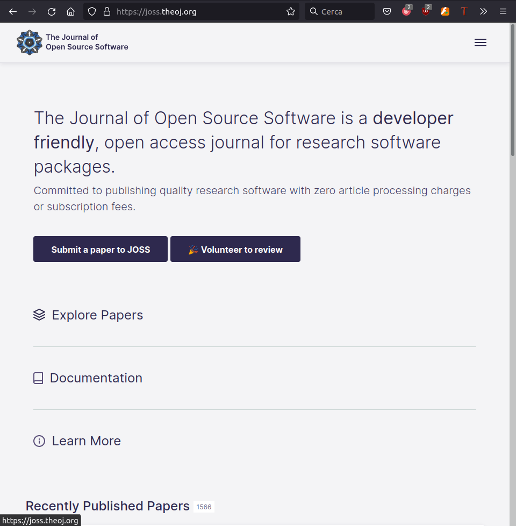
Task: Bookmark this page with the star
Action: pos(291,12)
